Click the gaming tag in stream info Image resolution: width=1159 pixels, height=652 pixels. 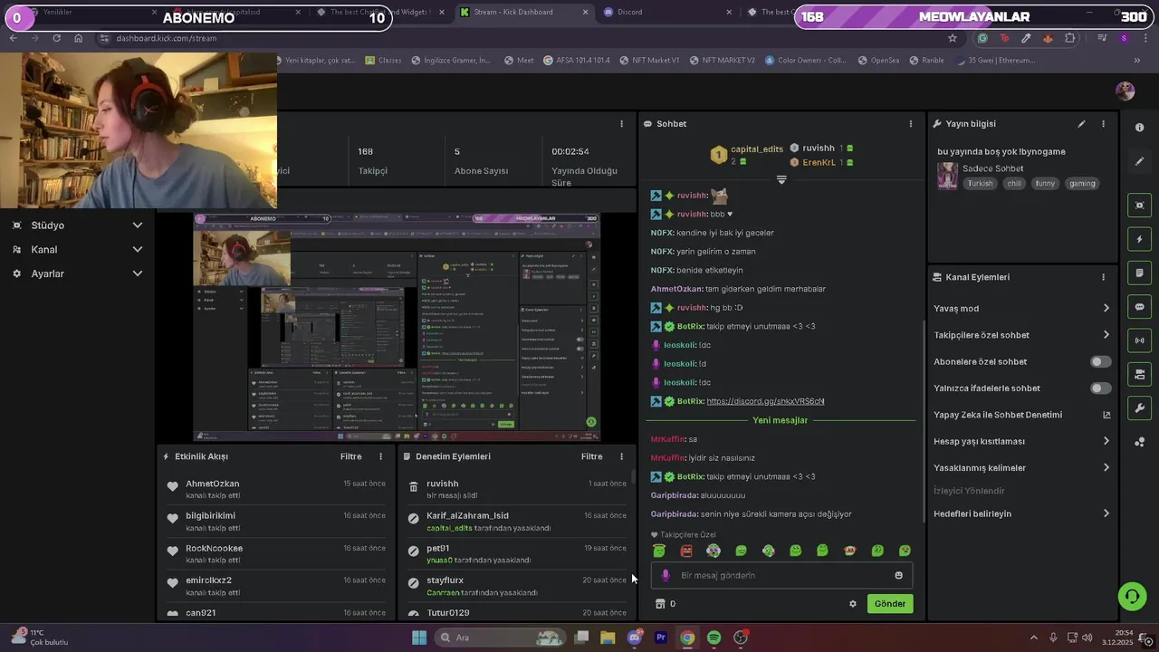pos(1082,183)
